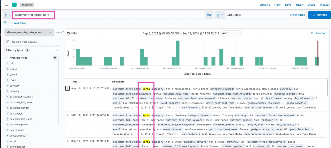Select the _type field
Viewport: 331px width, 148px height.
click(13, 80)
